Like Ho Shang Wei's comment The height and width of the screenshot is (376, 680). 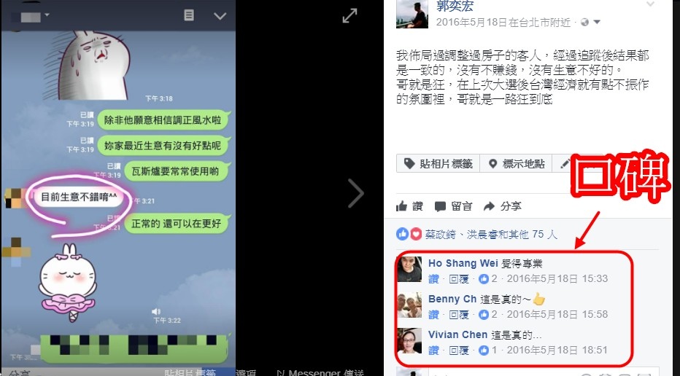(433, 278)
